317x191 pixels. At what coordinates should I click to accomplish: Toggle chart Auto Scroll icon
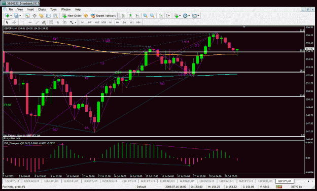tap(161, 16)
